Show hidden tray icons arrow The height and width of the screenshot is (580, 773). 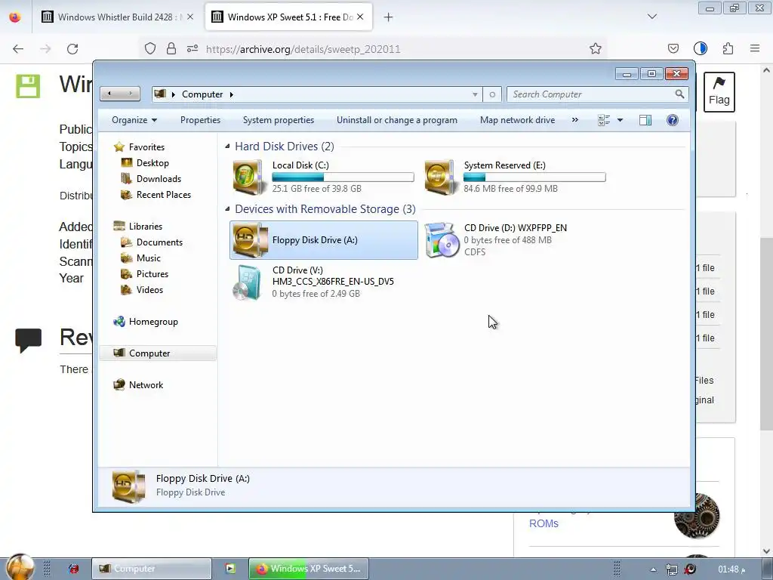click(x=653, y=569)
